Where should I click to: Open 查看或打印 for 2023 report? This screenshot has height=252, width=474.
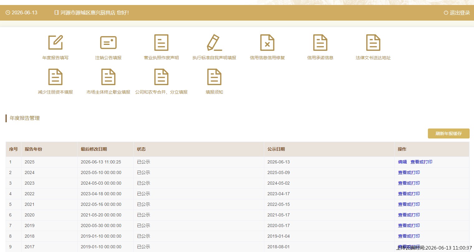coord(409,183)
